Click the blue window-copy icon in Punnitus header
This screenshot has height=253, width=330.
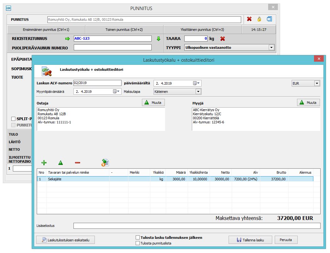coord(269,19)
